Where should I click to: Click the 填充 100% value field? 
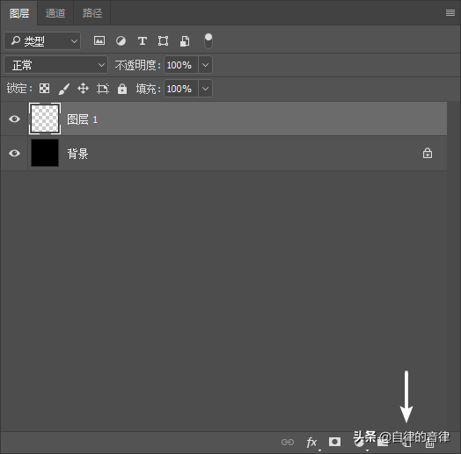click(181, 89)
